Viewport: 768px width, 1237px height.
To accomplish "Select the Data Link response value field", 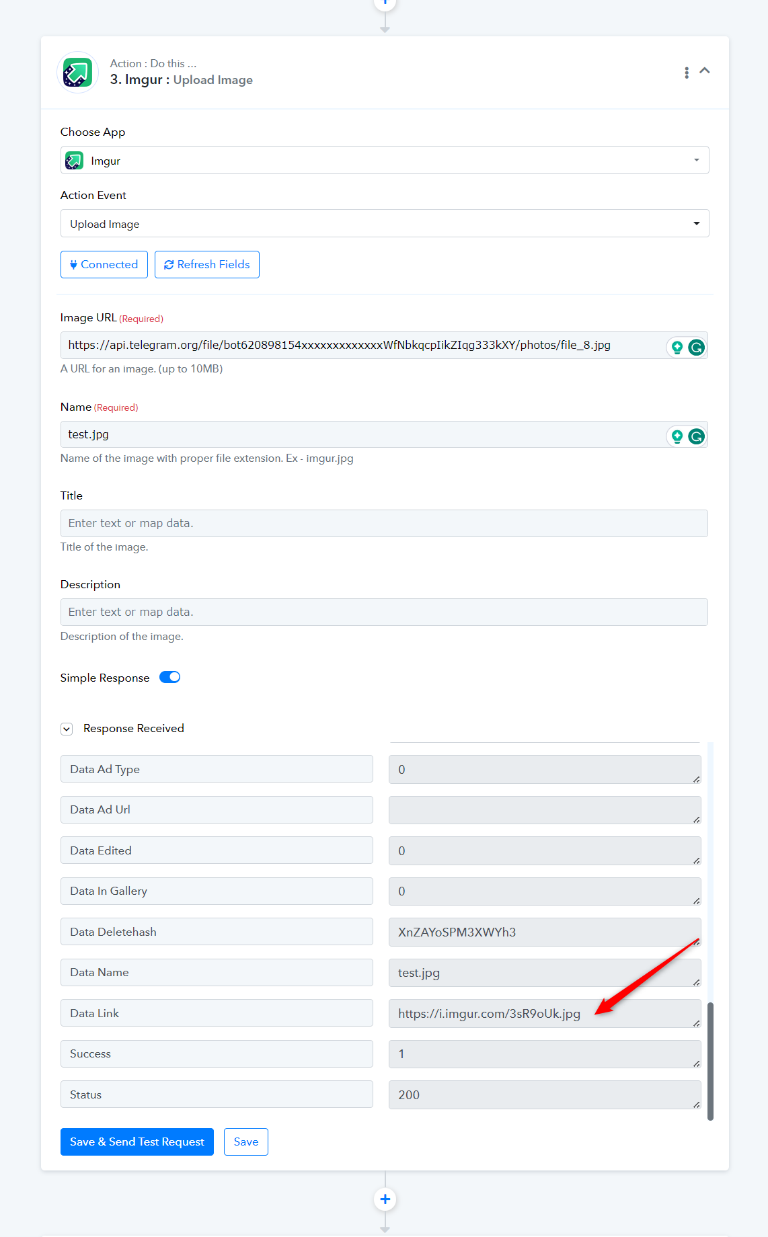I will (x=545, y=1013).
